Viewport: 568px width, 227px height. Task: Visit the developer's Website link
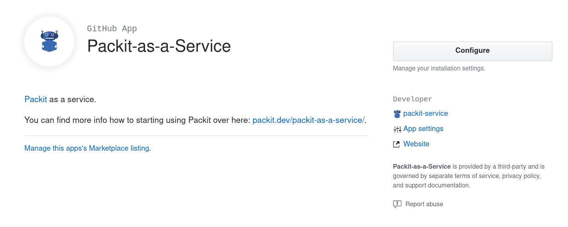click(x=416, y=144)
